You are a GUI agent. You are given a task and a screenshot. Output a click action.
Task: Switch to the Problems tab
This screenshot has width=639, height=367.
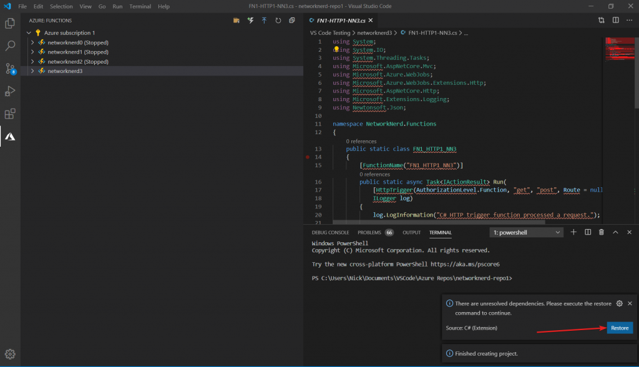coord(369,232)
